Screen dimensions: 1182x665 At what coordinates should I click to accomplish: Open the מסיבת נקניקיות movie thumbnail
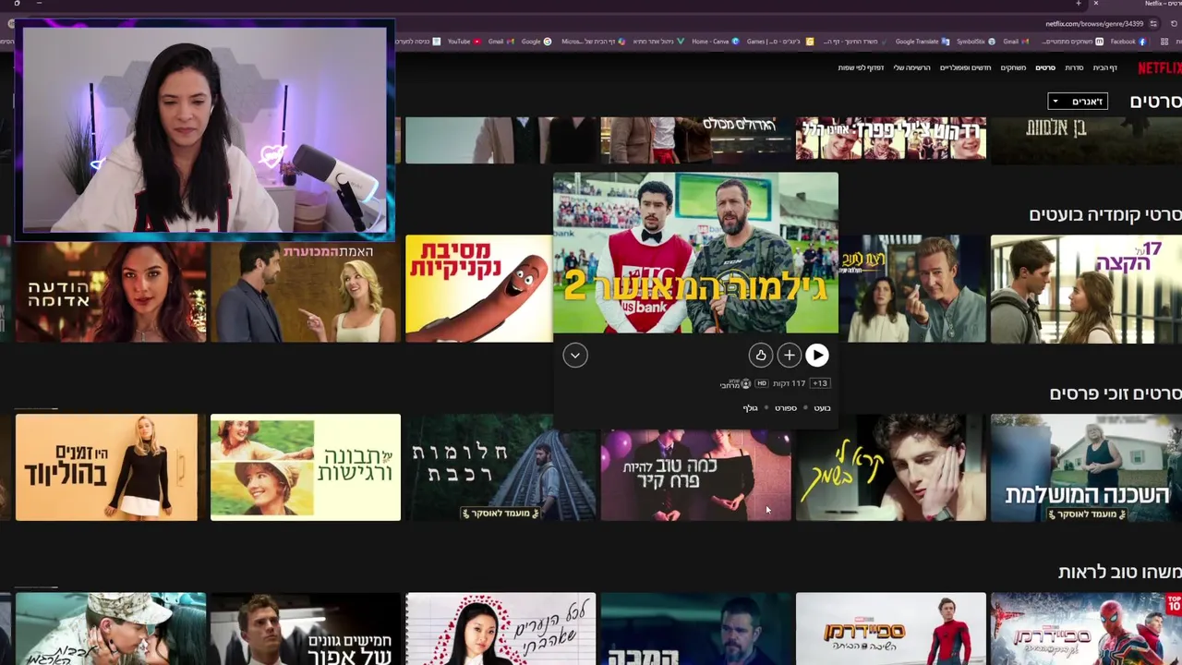(478, 289)
